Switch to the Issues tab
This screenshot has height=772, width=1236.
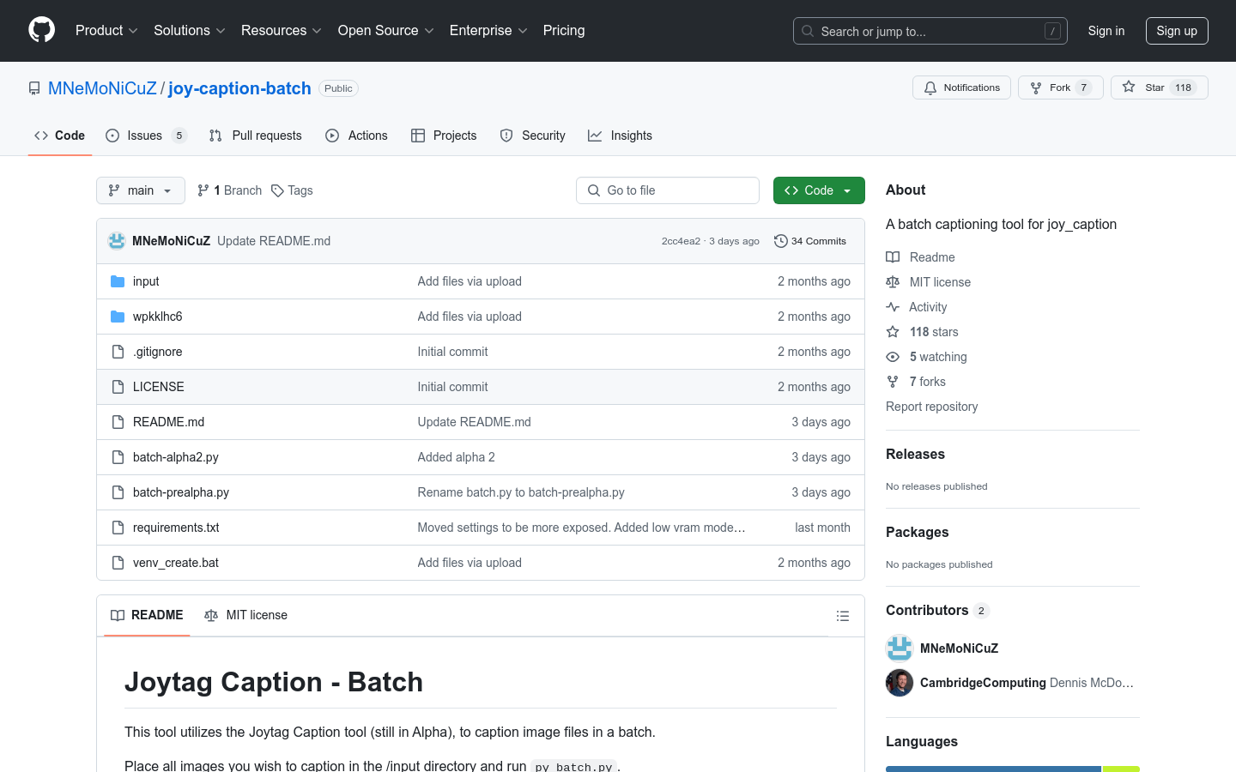(x=146, y=136)
